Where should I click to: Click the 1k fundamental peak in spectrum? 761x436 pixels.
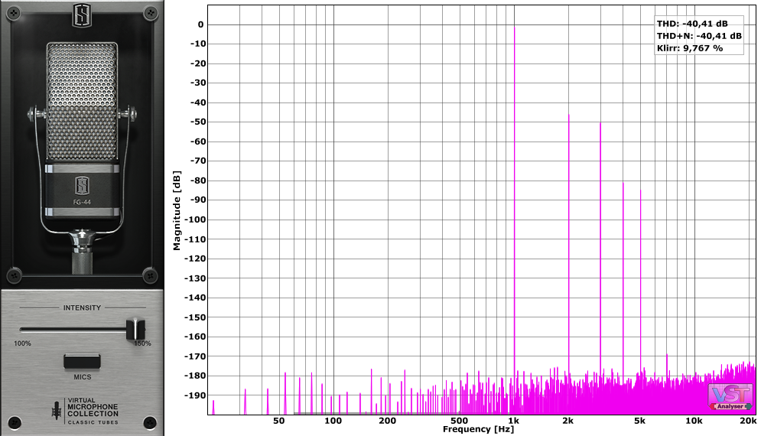tap(515, 219)
